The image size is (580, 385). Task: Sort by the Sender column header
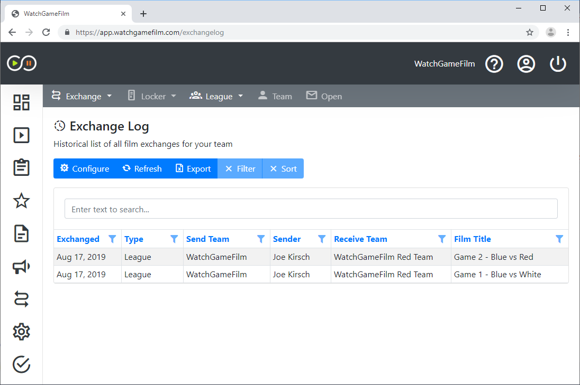[287, 239]
